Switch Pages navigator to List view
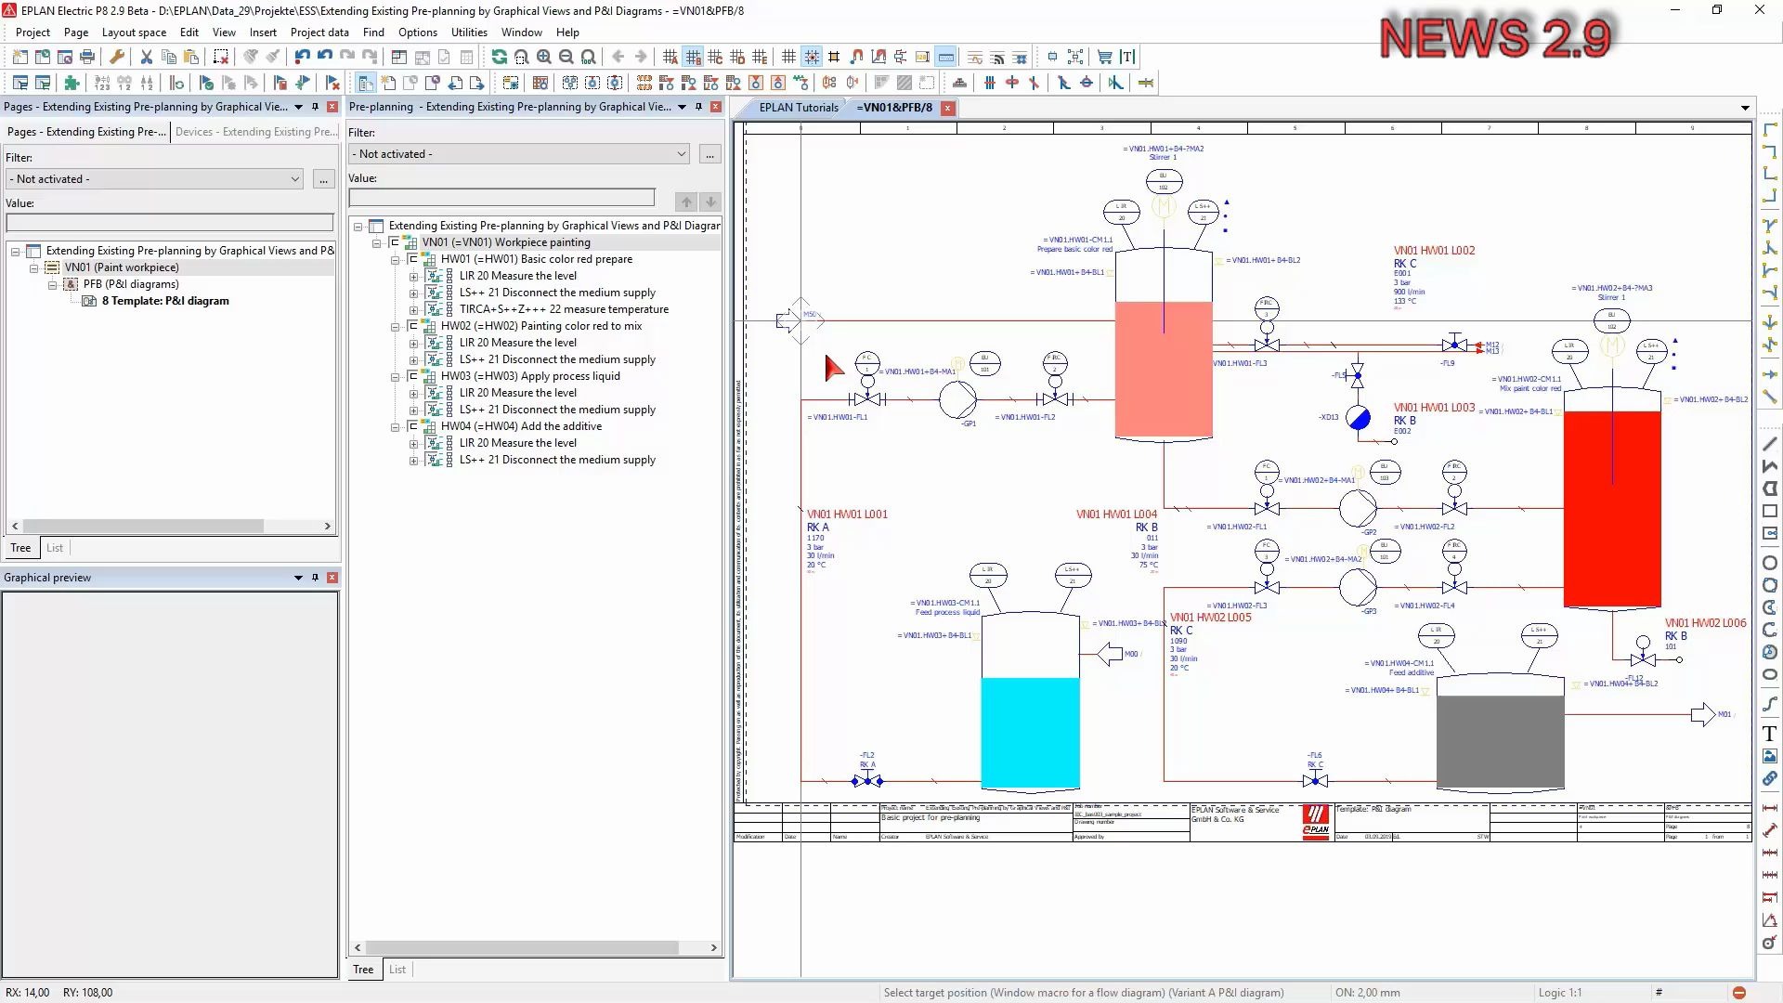The width and height of the screenshot is (1783, 1003). (55, 548)
